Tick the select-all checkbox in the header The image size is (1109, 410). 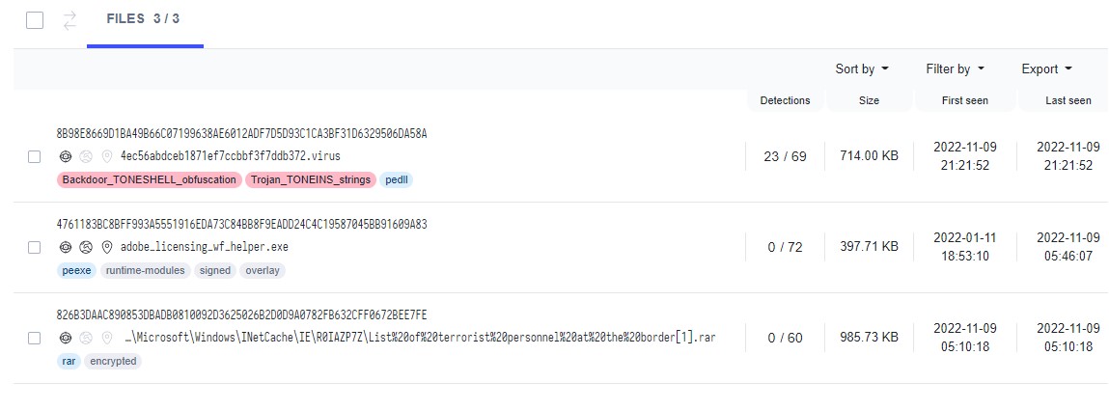coord(35,20)
